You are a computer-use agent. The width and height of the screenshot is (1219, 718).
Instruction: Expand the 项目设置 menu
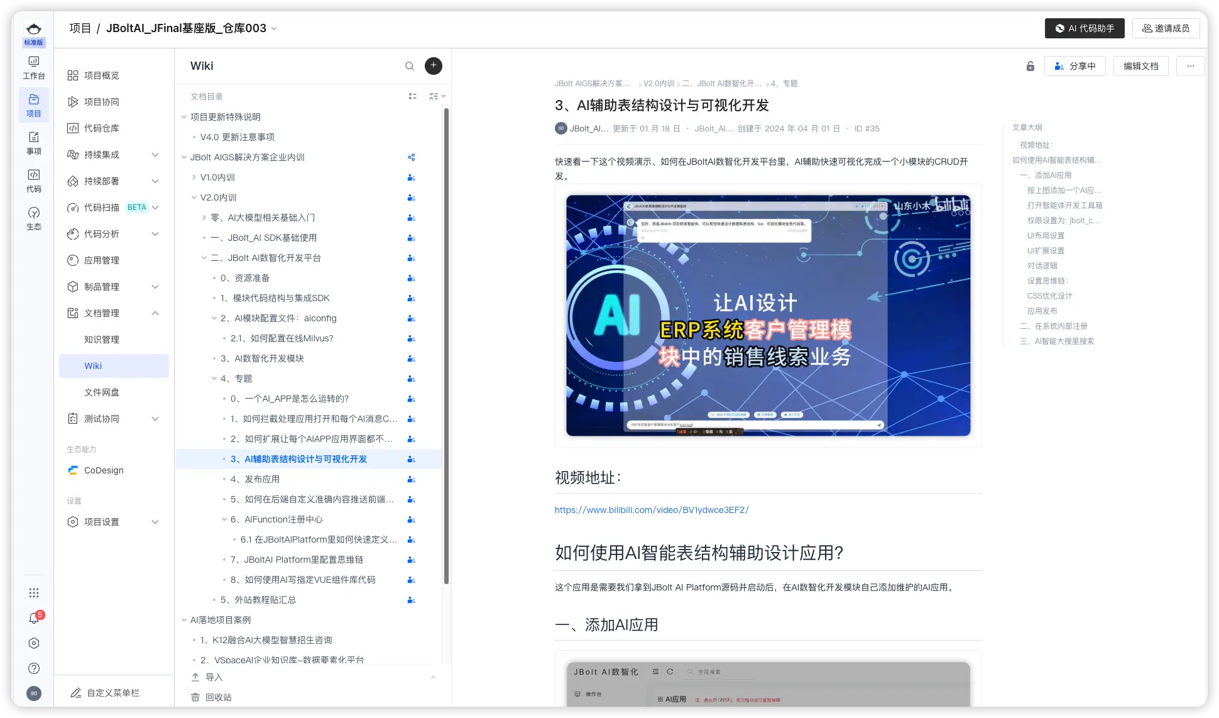coord(155,522)
